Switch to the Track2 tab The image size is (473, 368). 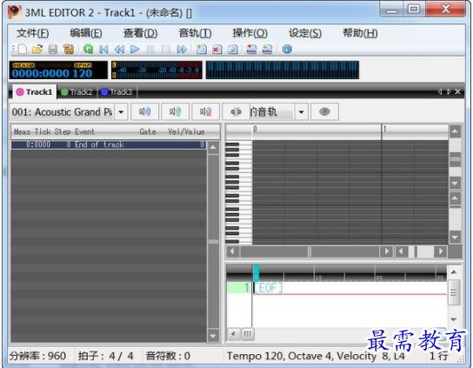pyautogui.click(x=77, y=91)
